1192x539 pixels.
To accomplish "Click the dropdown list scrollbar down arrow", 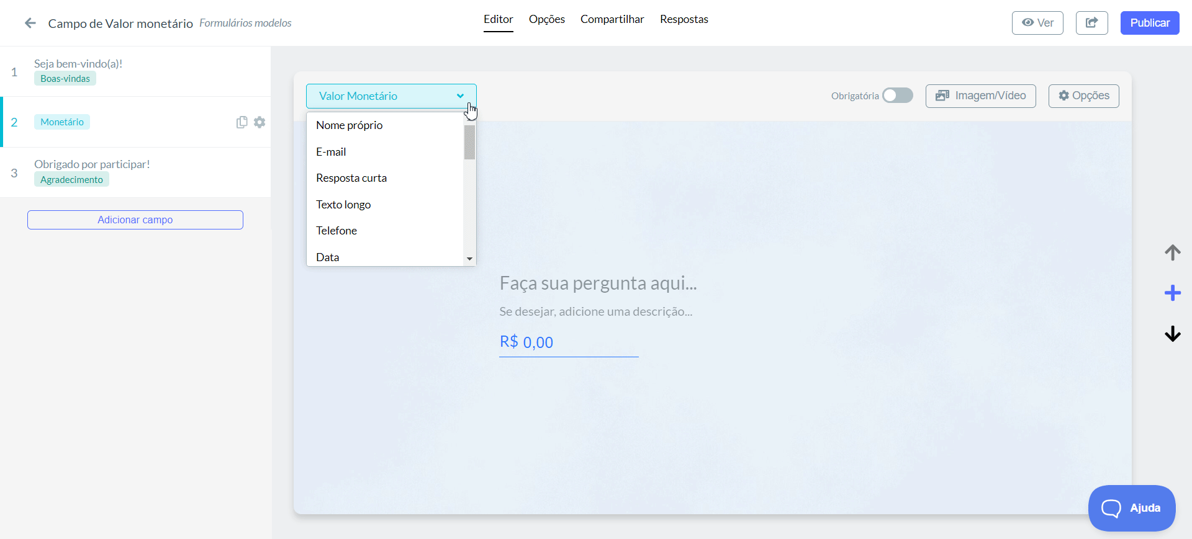I will (x=469, y=259).
